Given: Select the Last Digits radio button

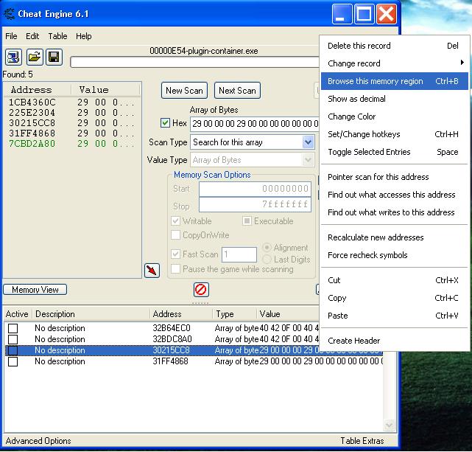Looking at the screenshot, I should point(267,259).
